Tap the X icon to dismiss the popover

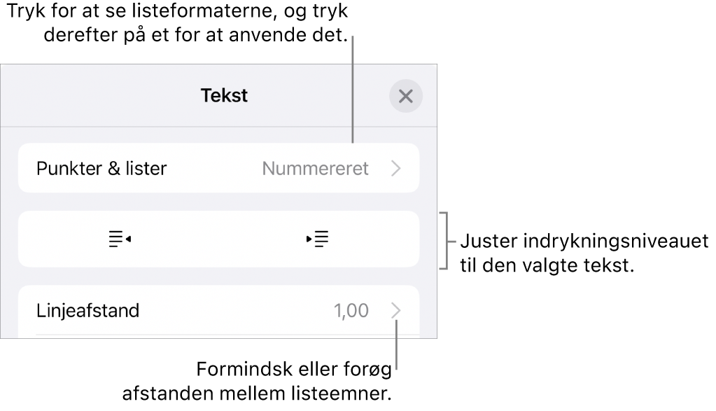(406, 96)
